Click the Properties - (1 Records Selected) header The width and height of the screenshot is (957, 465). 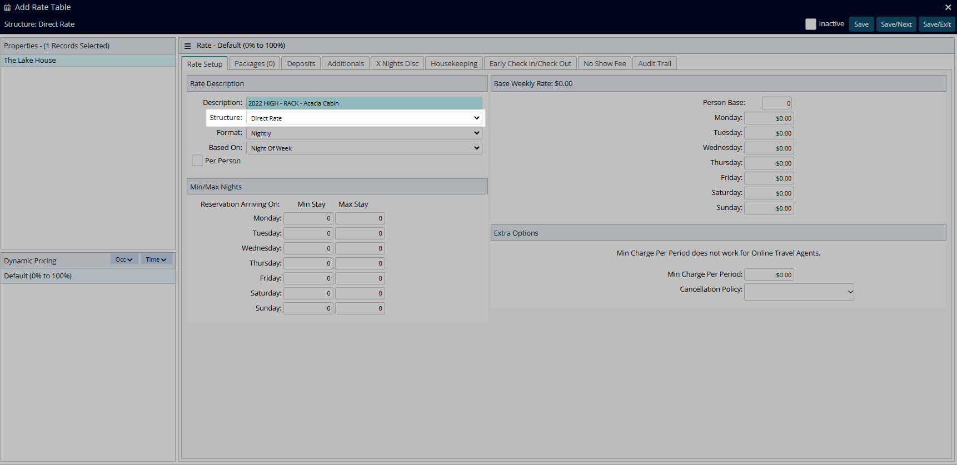coord(88,46)
